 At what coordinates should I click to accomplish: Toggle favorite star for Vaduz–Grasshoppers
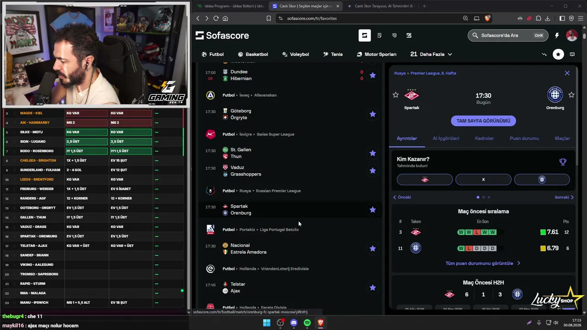point(373,170)
